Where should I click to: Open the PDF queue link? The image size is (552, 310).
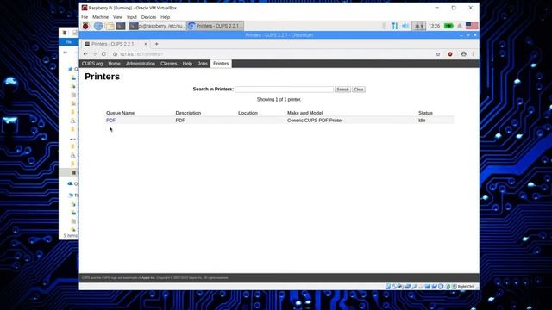pos(111,121)
